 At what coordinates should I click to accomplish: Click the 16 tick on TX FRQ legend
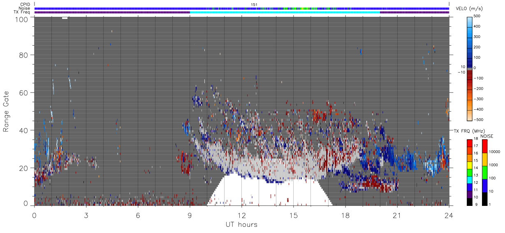tap(475, 153)
